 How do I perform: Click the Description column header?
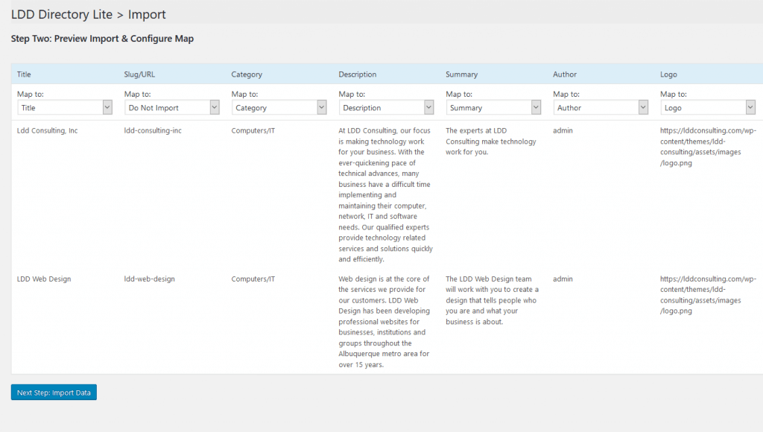358,74
